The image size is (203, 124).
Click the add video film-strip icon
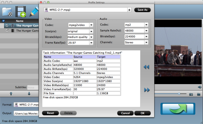pyautogui.click(x=21, y=11)
